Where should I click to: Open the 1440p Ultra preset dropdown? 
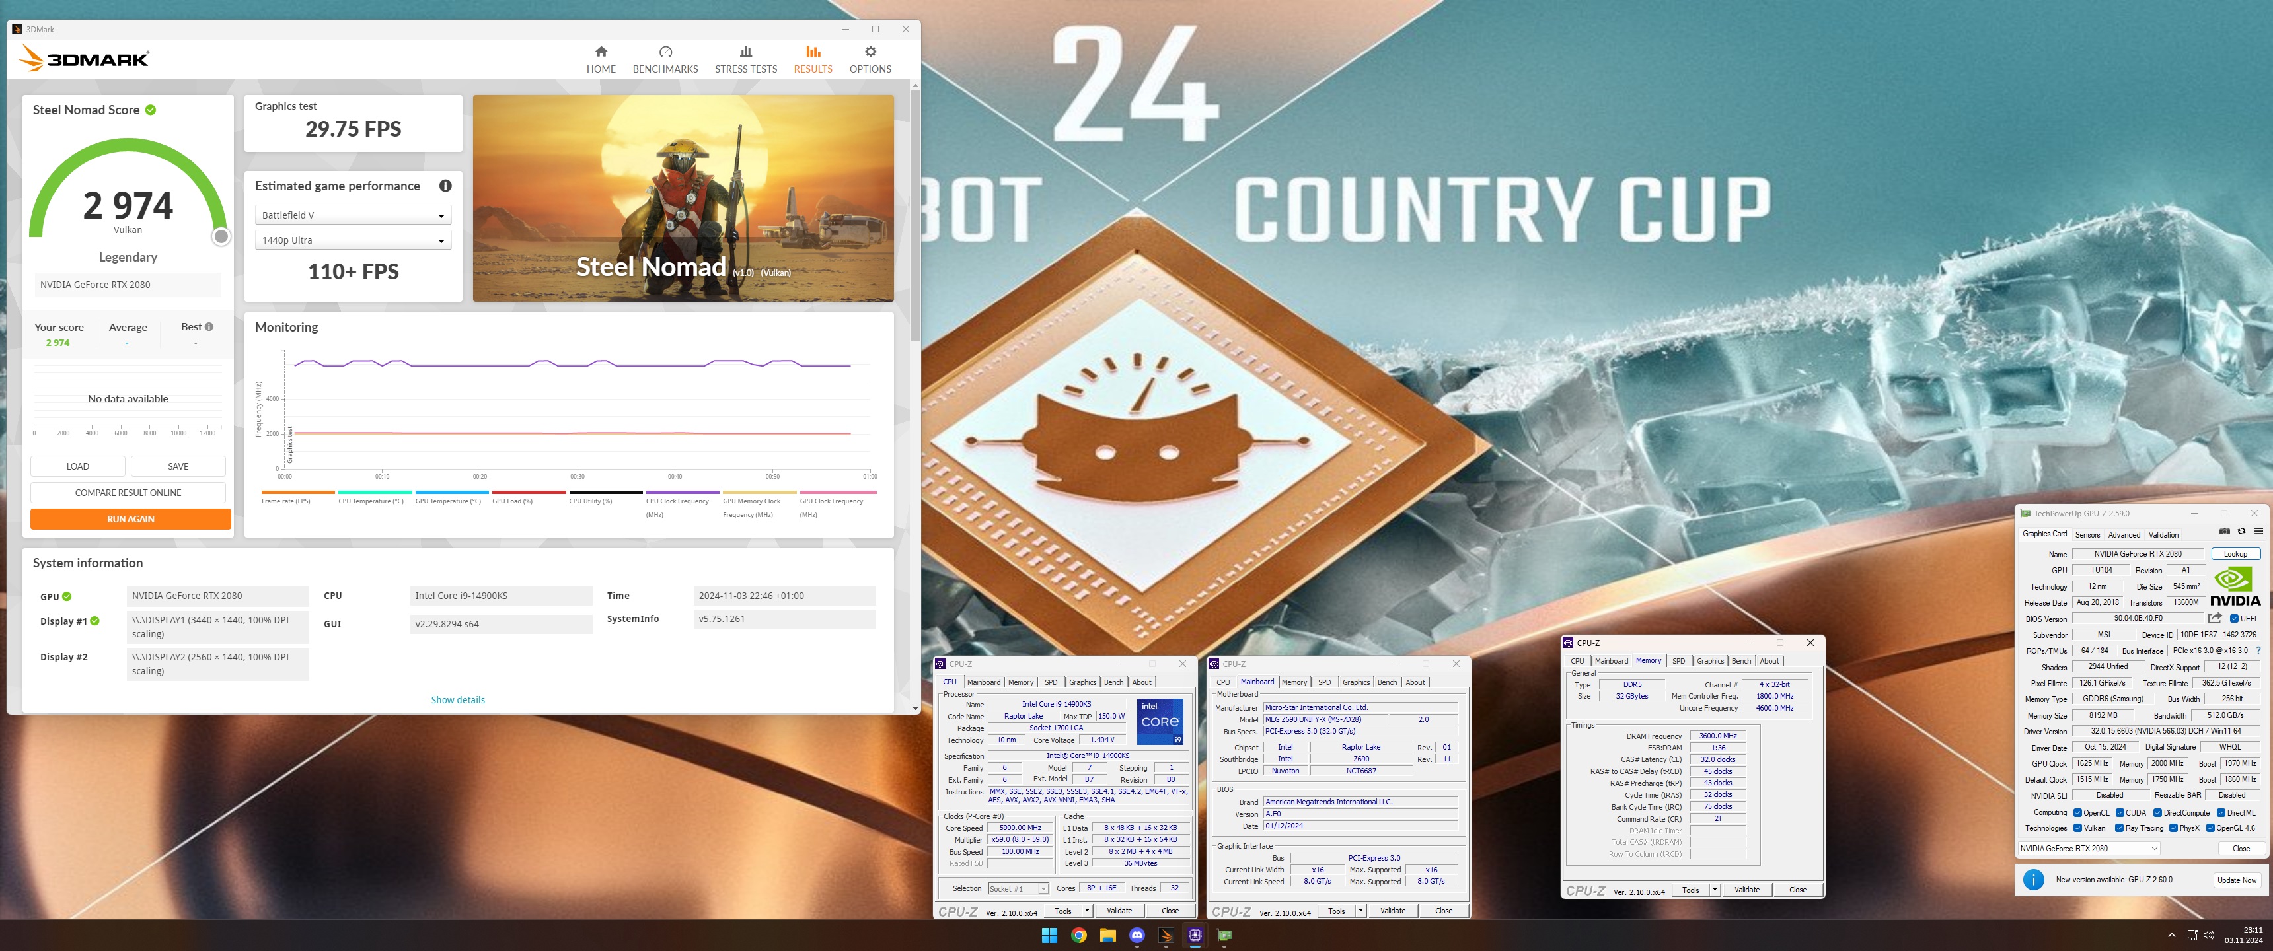(x=353, y=240)
